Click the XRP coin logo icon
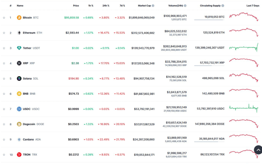The image size is (262, 164). 19,63
